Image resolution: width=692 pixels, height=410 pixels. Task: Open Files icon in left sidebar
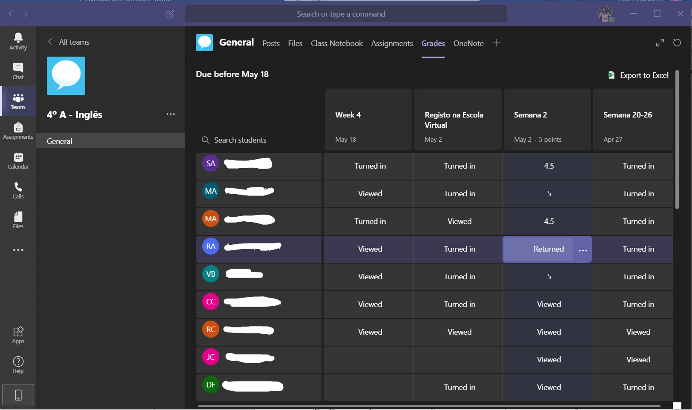(x=18, y=220)
